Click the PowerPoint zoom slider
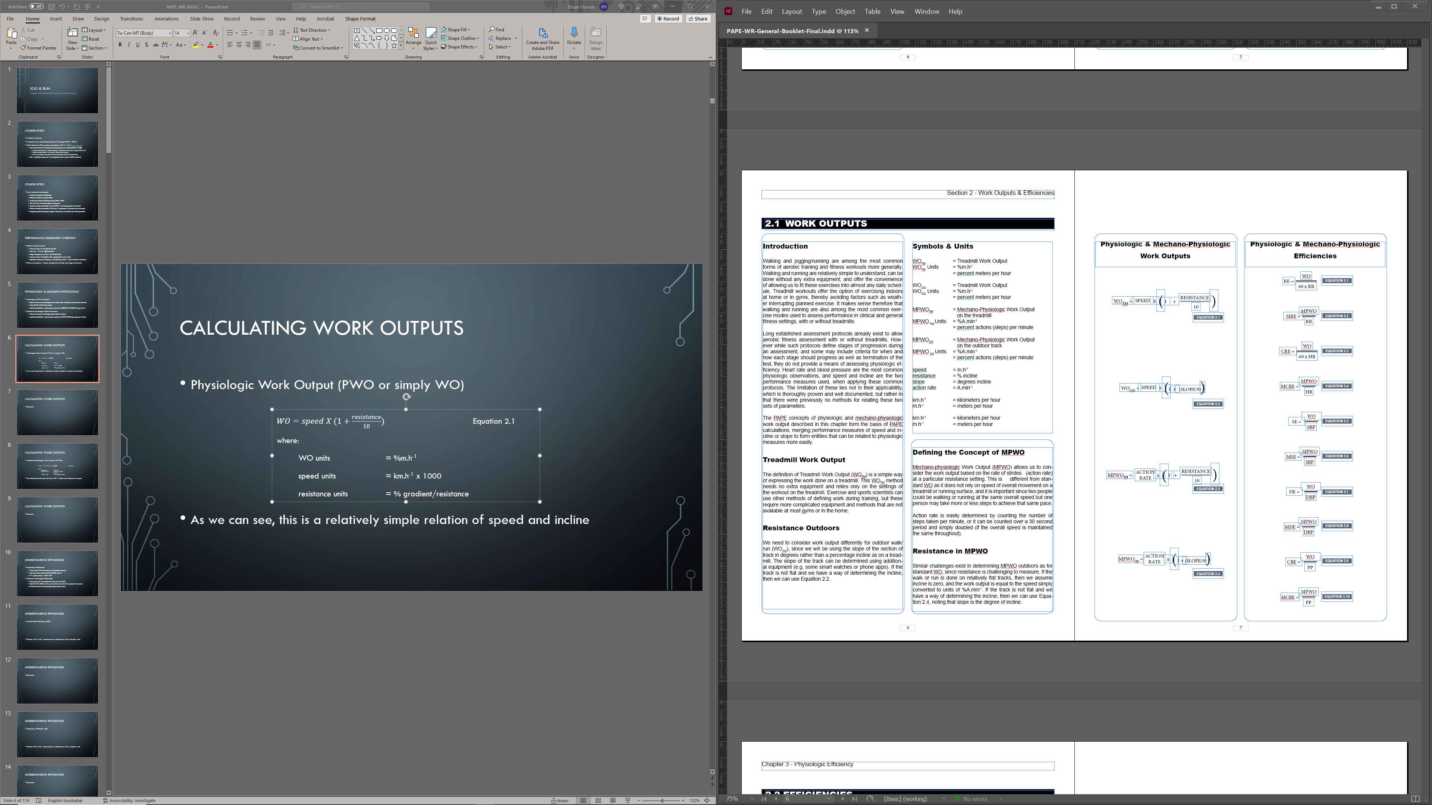 pyautogui.click(x=662, y=801)
